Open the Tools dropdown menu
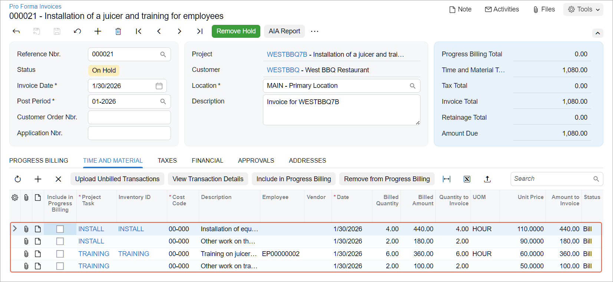 (x=583, y=9)
